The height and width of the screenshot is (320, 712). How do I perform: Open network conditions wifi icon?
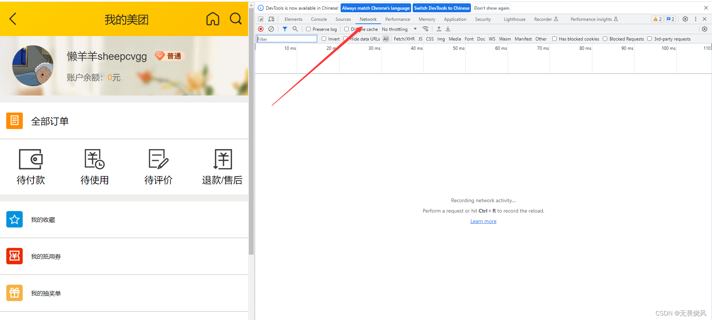426,29
